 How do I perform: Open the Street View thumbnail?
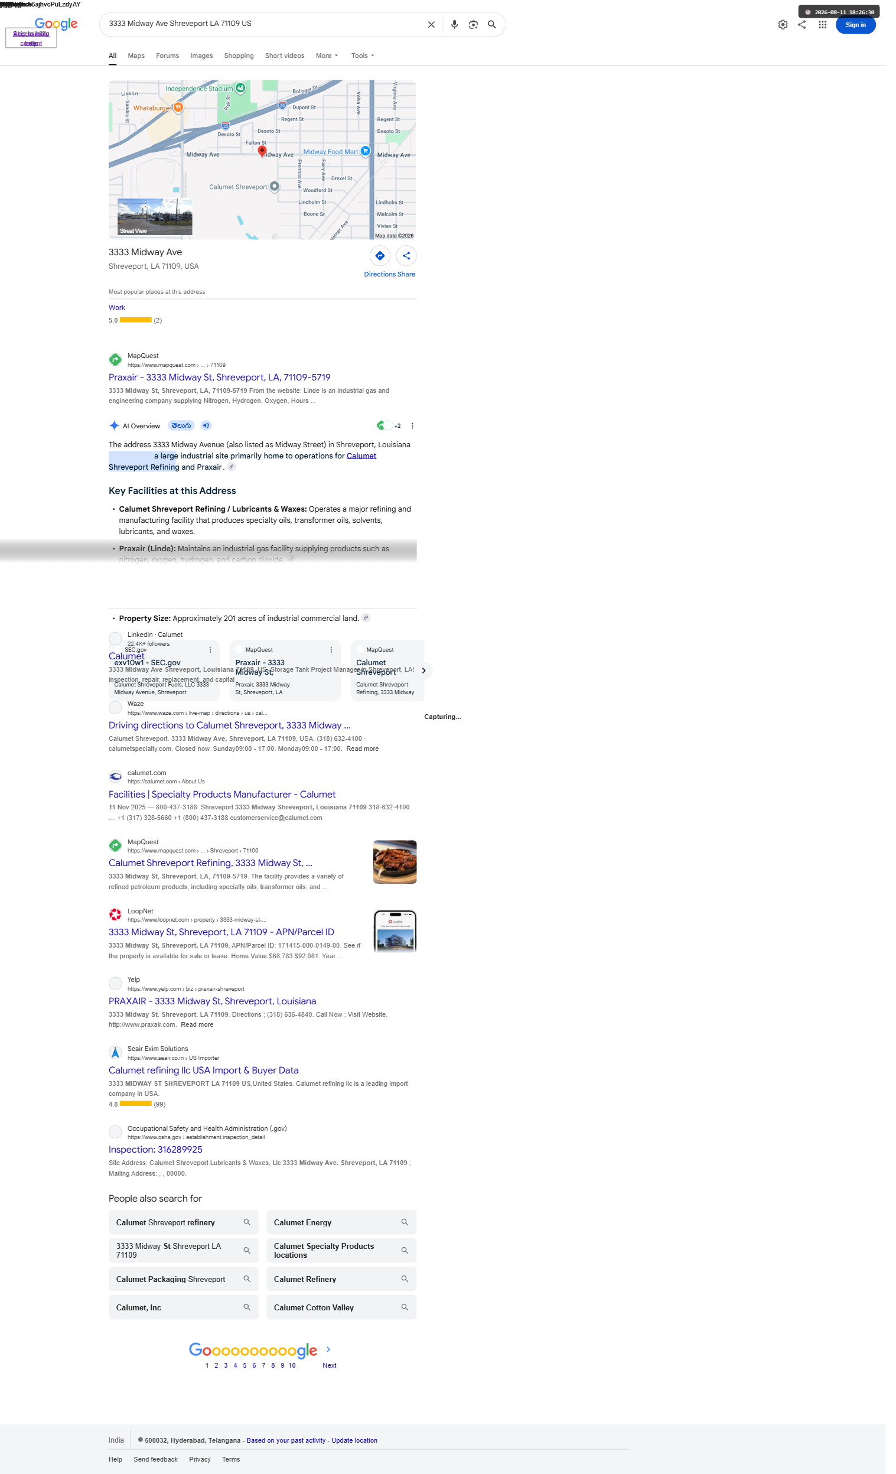tap(155, 216)
